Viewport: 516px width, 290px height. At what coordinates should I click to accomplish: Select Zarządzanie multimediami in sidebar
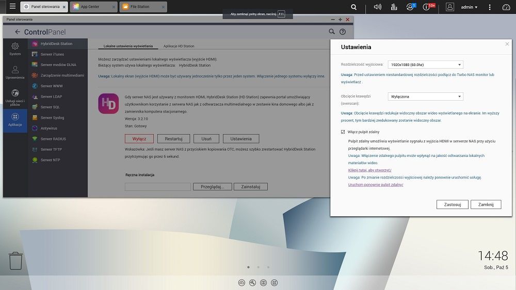pos(58,75)
